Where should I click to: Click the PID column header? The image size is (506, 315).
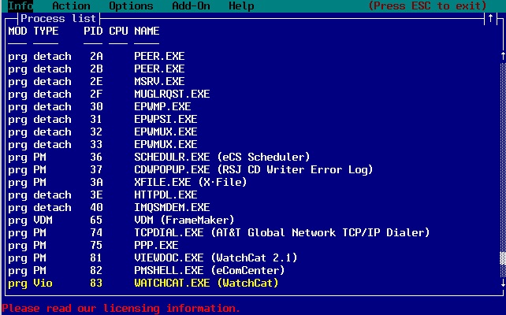coord(93,31)
